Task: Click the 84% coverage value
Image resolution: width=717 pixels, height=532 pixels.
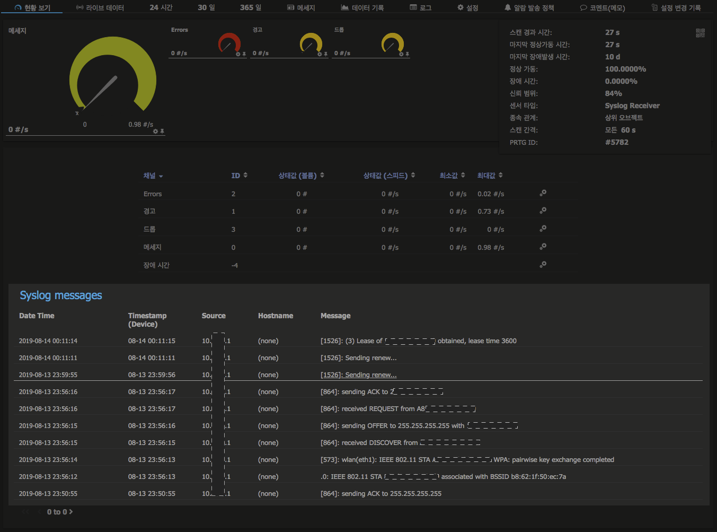Action: pos(614,93)
